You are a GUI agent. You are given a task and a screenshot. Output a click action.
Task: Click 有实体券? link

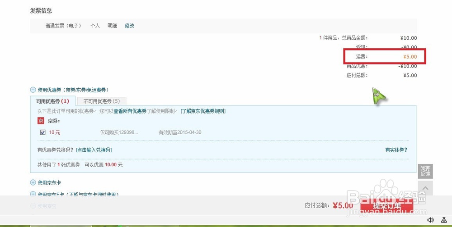pos(396,150)
